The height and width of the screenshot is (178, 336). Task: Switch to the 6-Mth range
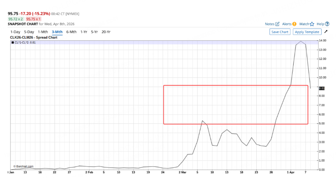pos(71,32)
